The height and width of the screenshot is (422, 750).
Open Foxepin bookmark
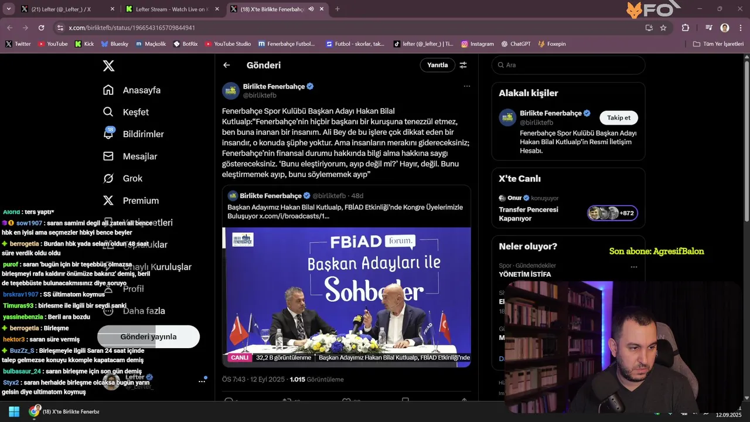552,44
